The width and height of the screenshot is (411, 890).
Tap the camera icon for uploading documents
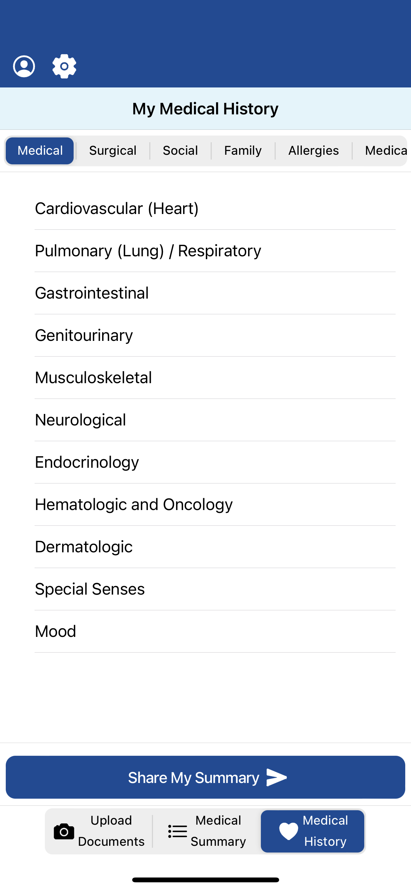(64, 831)
